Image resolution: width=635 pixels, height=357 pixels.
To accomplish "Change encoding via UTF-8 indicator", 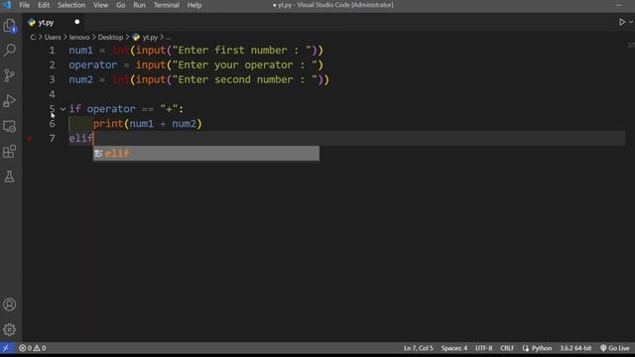I will 483,348.
